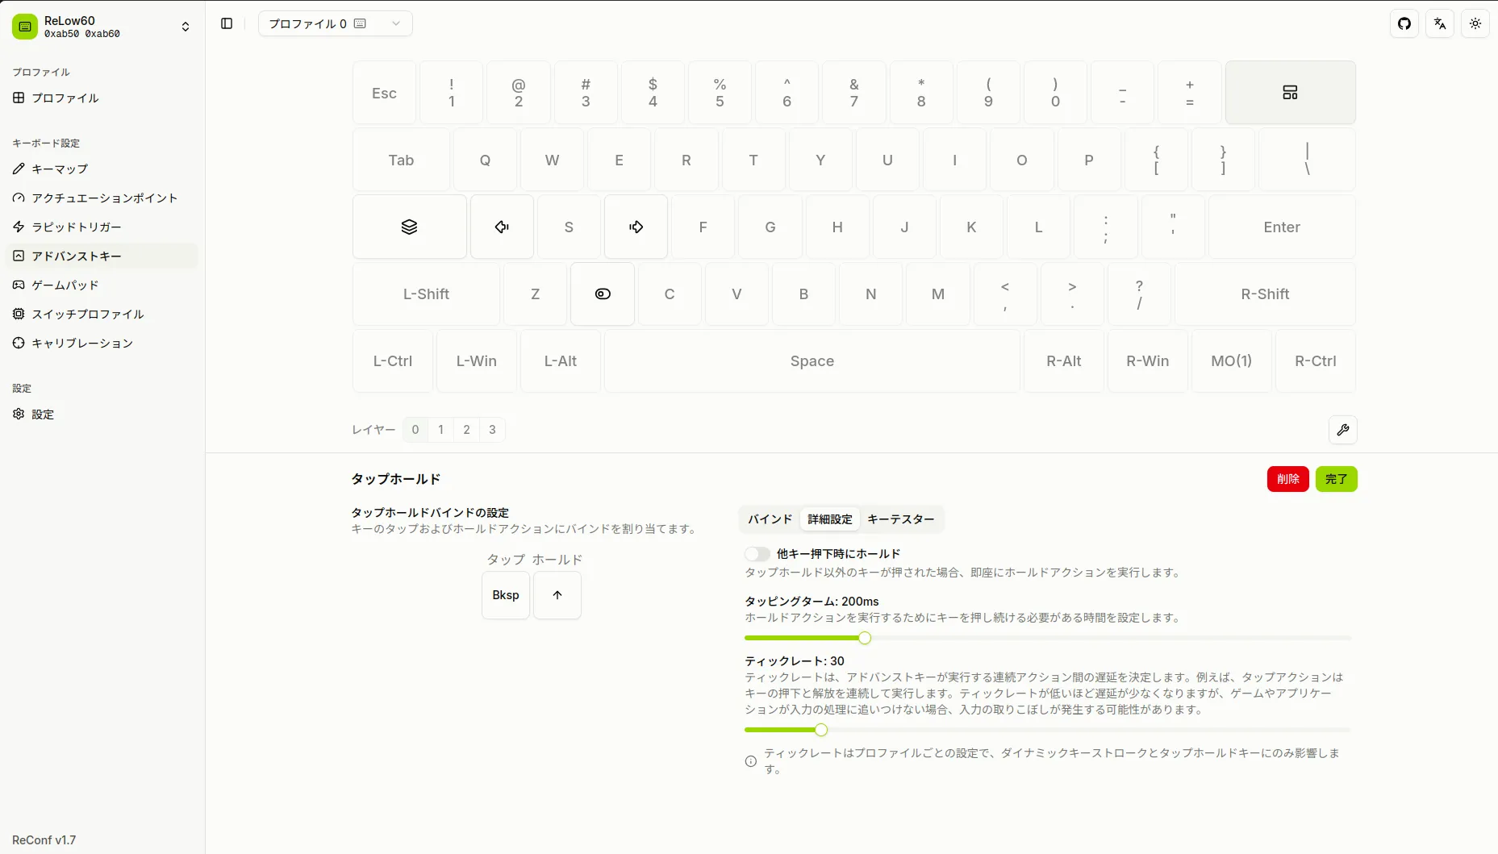
Task: Toggle the light/dark theme sun icon
Action: pyautogui.click(x=1475, y=23)
